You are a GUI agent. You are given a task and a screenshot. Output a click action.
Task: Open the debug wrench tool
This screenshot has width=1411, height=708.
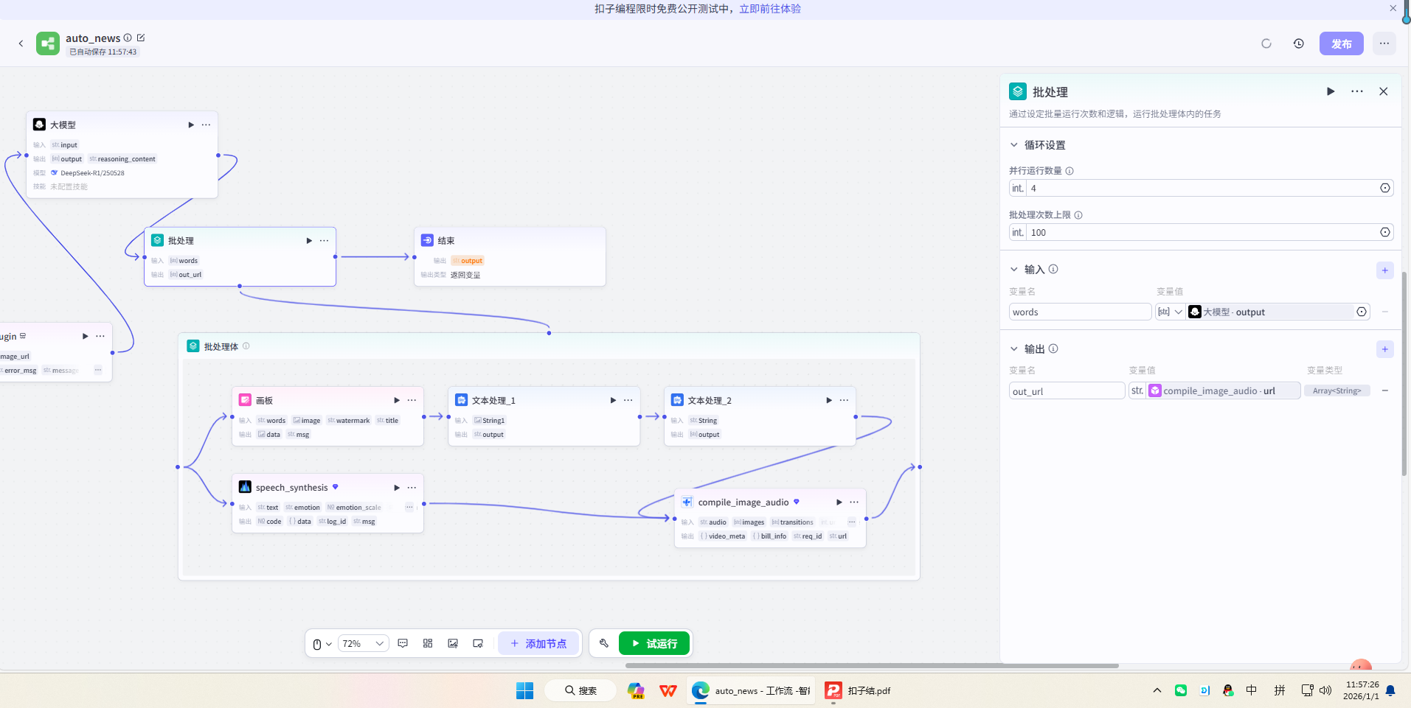click(x=604, y=643)
